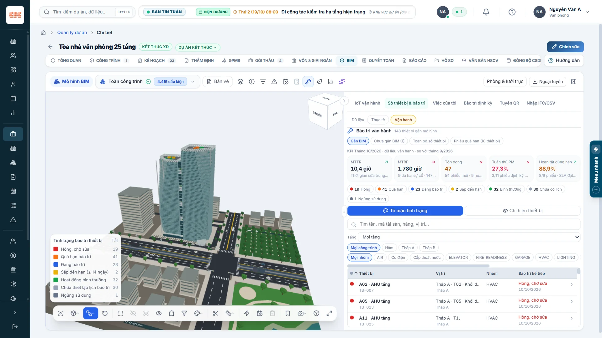Select the Chưa gắn BIM (1) filter chip

389,141
